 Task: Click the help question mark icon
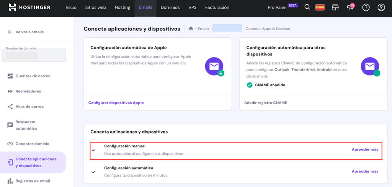point(366,7)
